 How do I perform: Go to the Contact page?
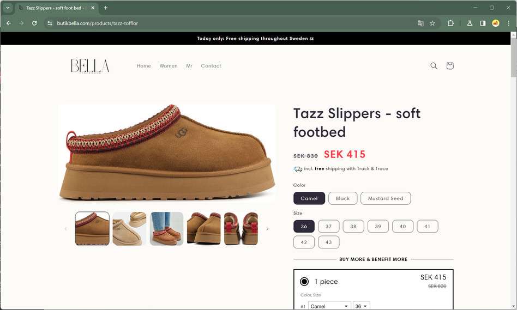click(x=211, y=66)
